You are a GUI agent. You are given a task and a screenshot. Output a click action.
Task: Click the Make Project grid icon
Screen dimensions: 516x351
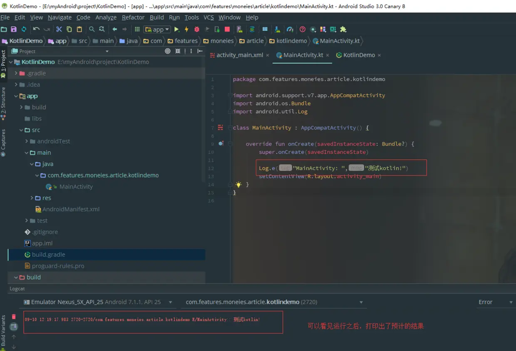[137, 29]
